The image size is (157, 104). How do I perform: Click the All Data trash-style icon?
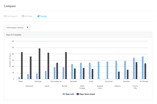click(23, 16)
